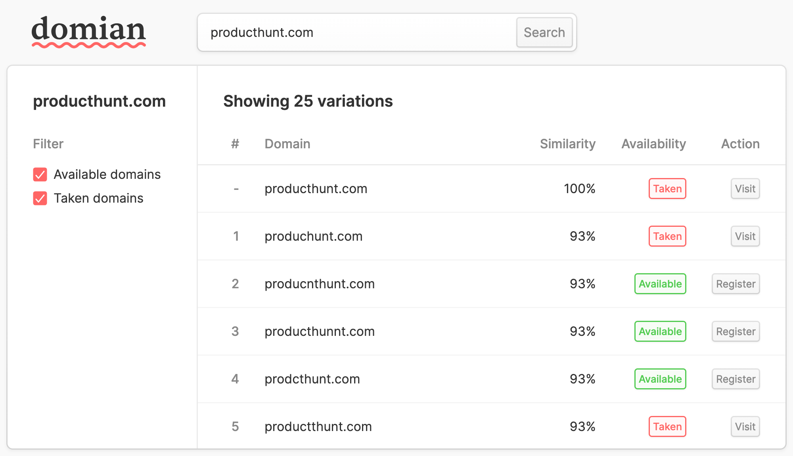The width and height of the screenshot is (793, 456).
Task: Click the Available badge for prodcthunt.com
Action: 660,379
